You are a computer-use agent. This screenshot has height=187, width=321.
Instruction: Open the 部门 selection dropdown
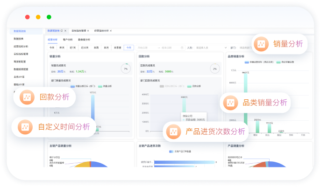pos(245,48)
